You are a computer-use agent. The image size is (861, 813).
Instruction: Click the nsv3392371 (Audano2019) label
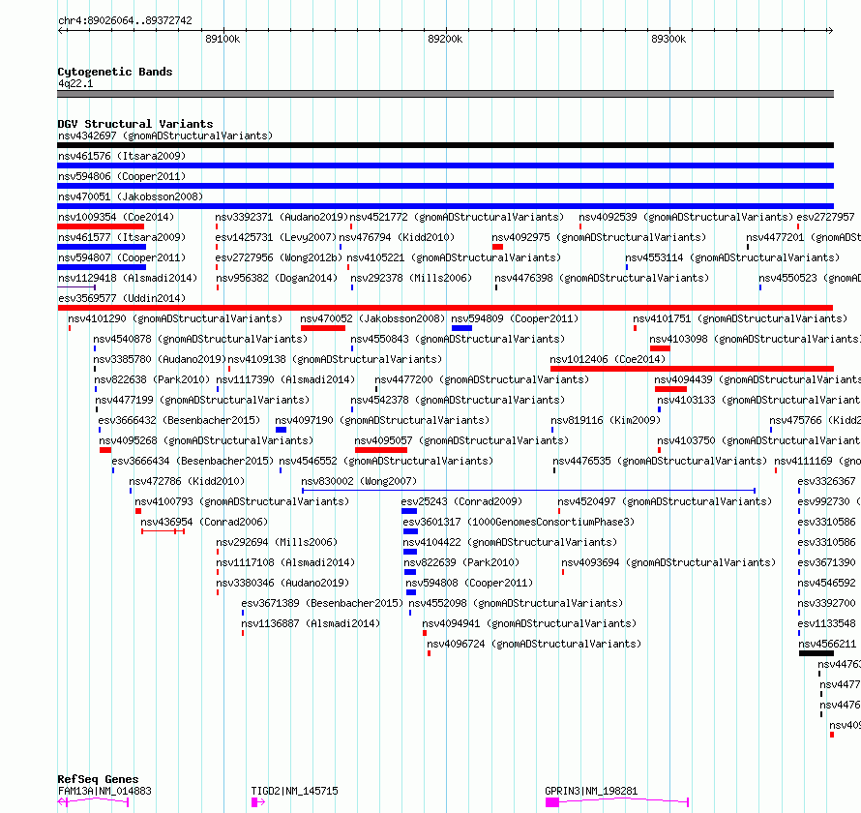point(282,217)
